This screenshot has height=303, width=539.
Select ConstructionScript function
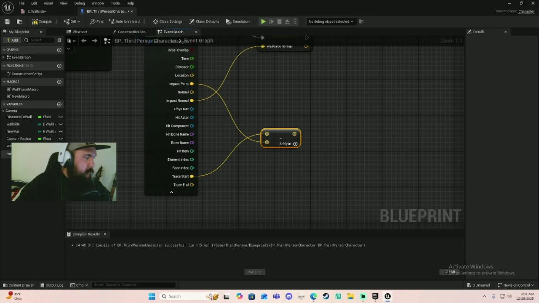pos(27,74)
